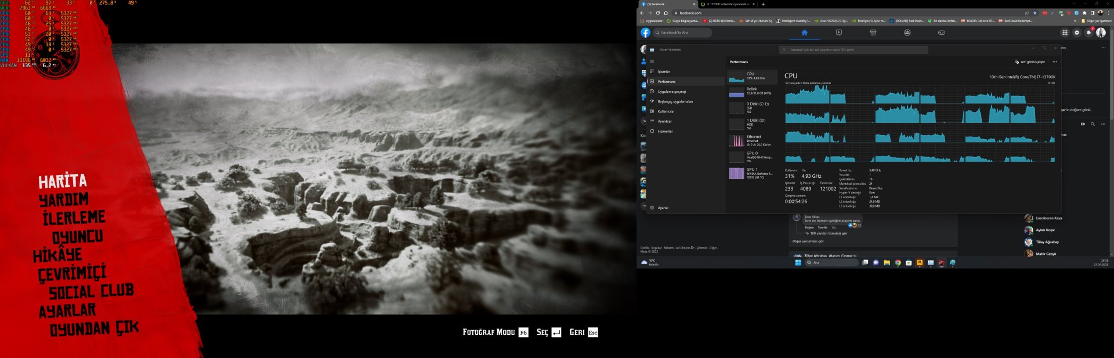Select Ayarlar in the game pause menu
The height and width of the screenshot is (358, 1114).
point(67,311)
